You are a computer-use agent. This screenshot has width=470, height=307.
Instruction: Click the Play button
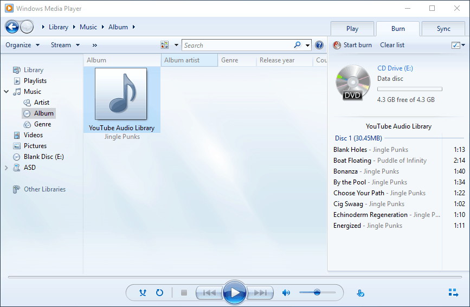point(235,292)
